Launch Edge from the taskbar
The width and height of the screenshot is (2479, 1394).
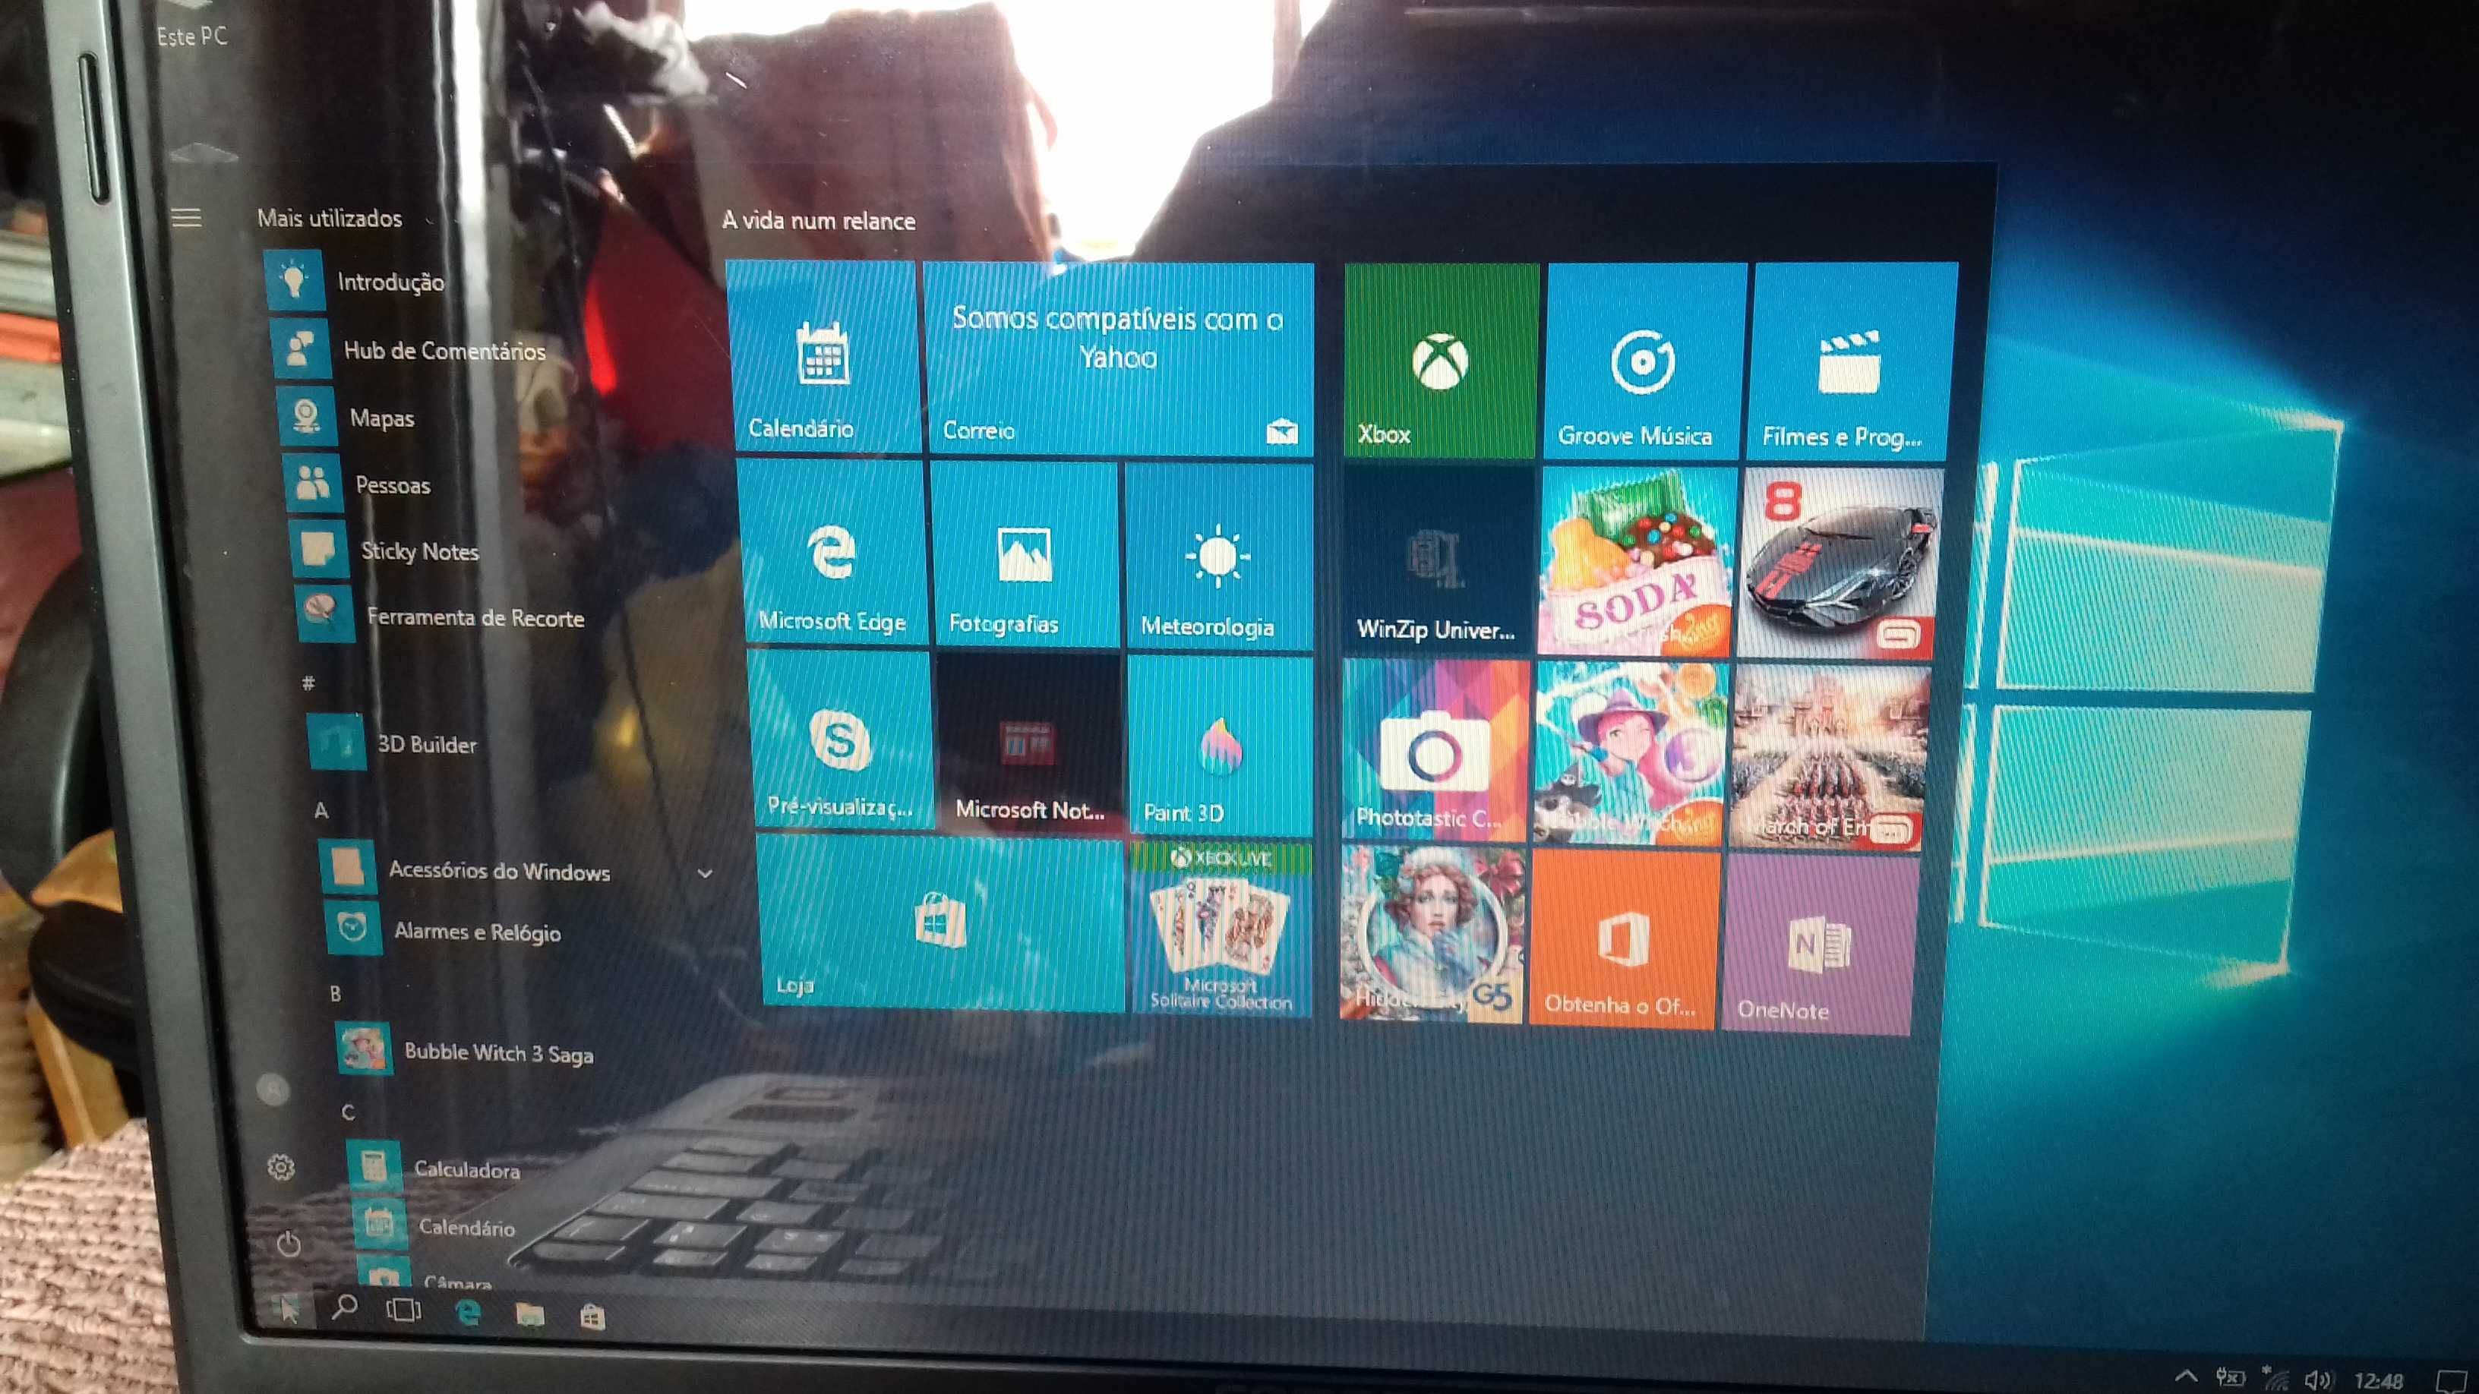click(468, 1312)
